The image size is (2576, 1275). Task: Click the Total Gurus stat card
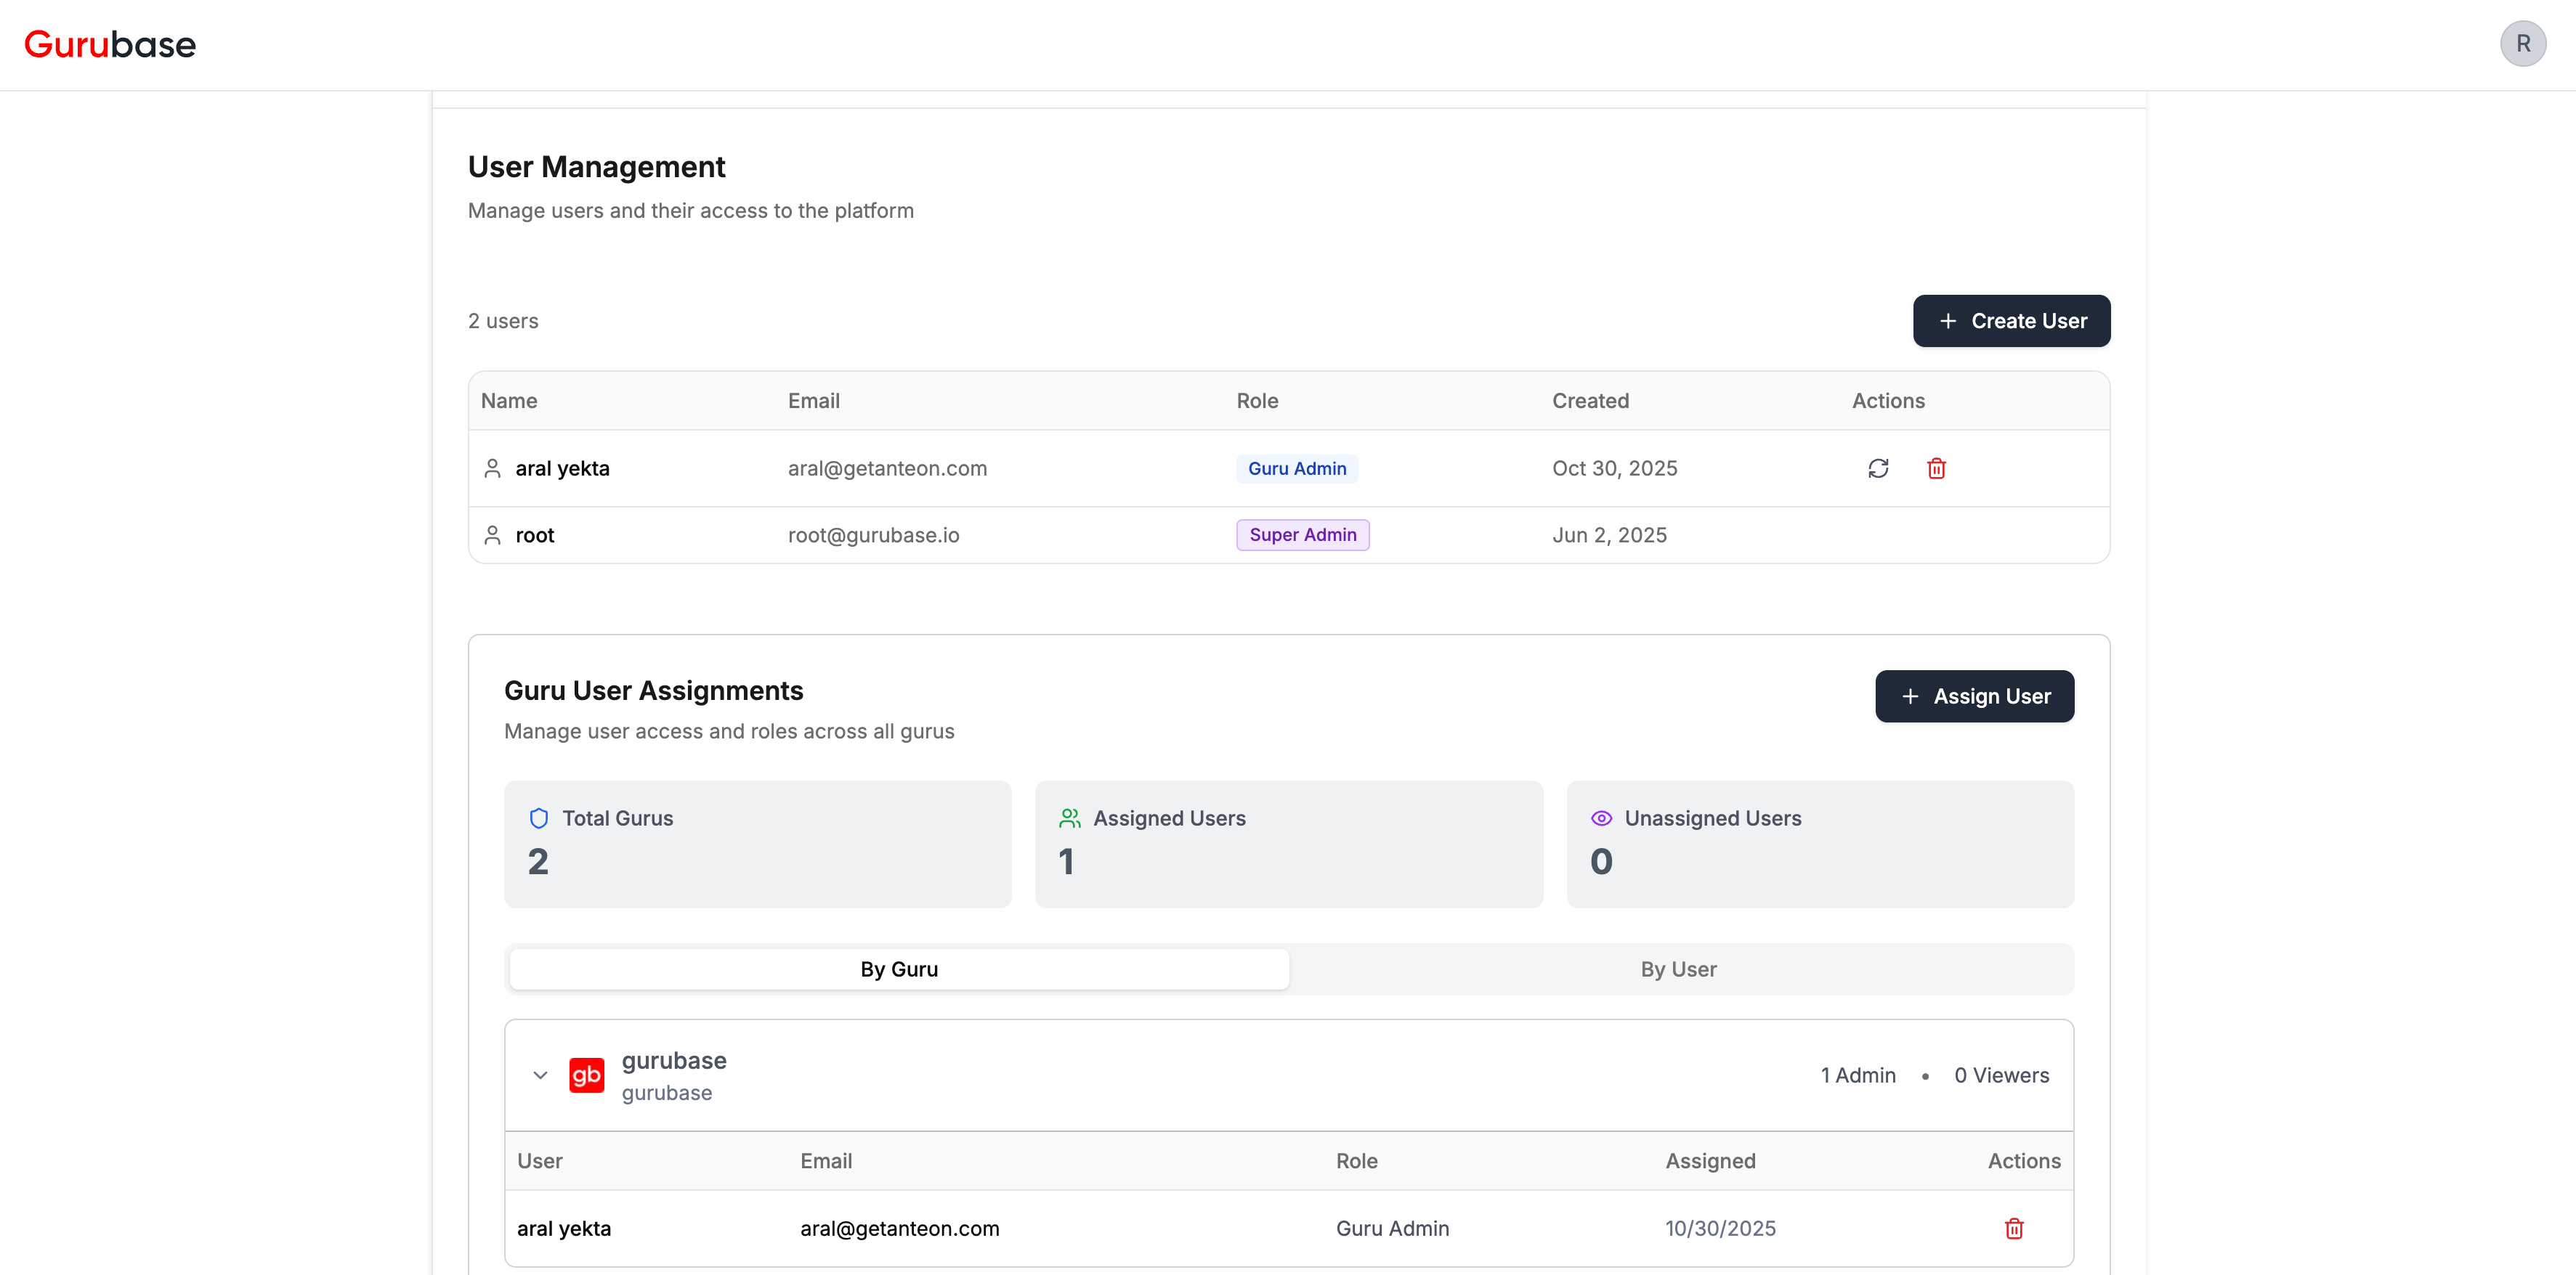point(757,844)
